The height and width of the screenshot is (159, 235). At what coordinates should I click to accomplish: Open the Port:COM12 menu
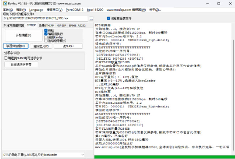[x=74, y=10]
